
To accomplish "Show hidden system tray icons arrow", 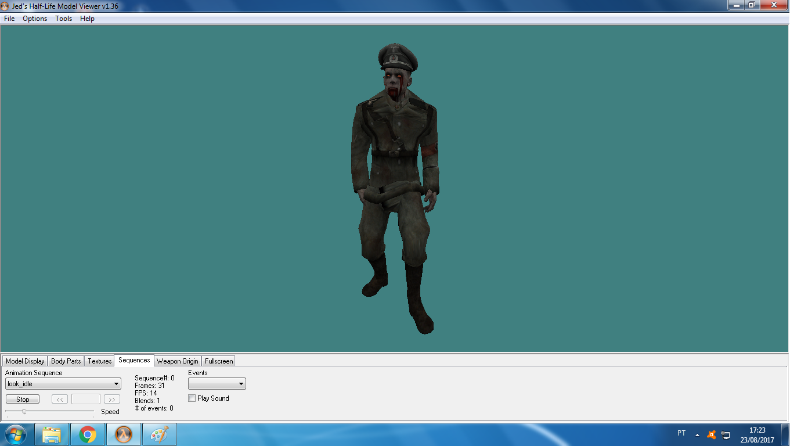I will pos(697,434).
